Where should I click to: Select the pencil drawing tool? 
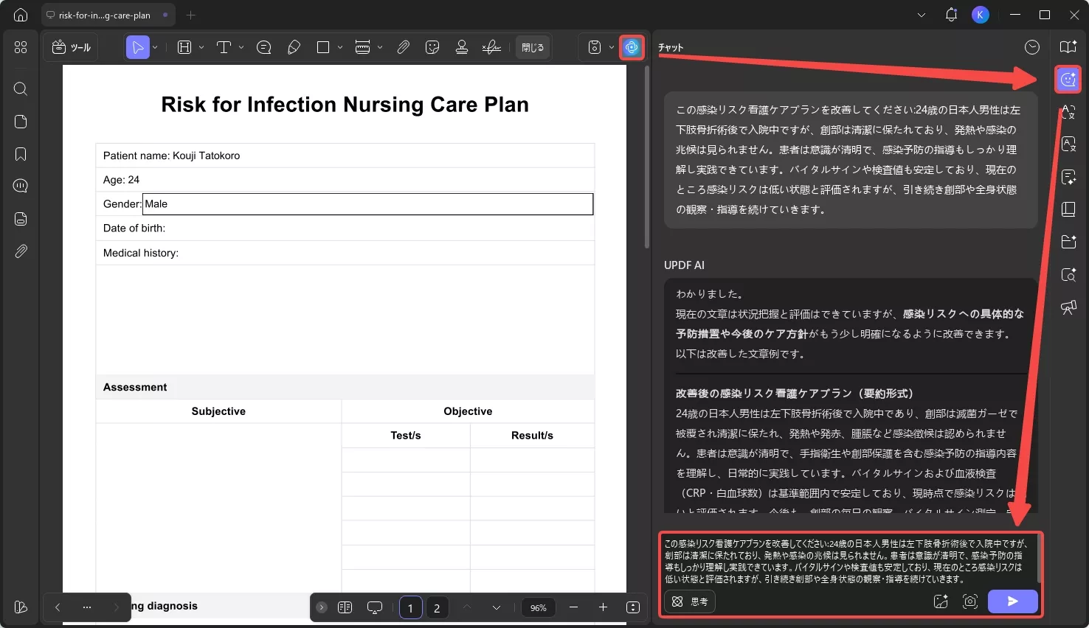pyautogui.click(x=294, y=47)
